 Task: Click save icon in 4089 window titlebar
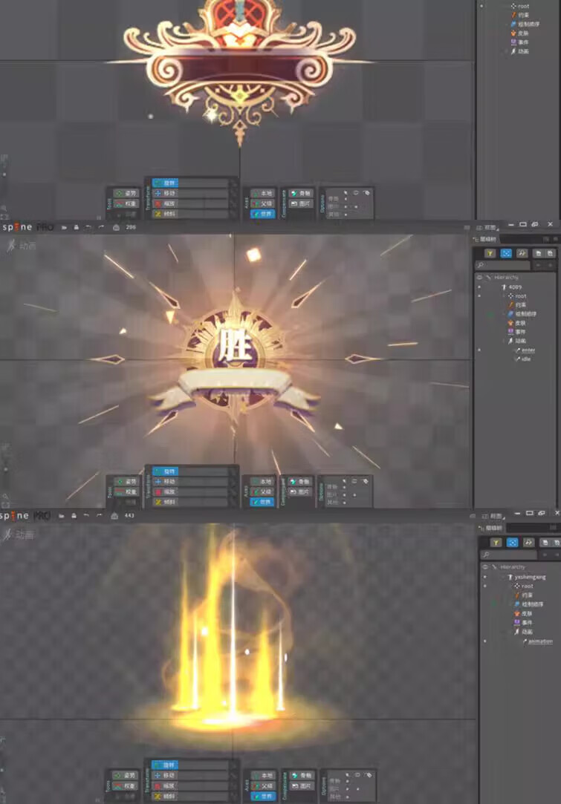(x=77, y=227)
